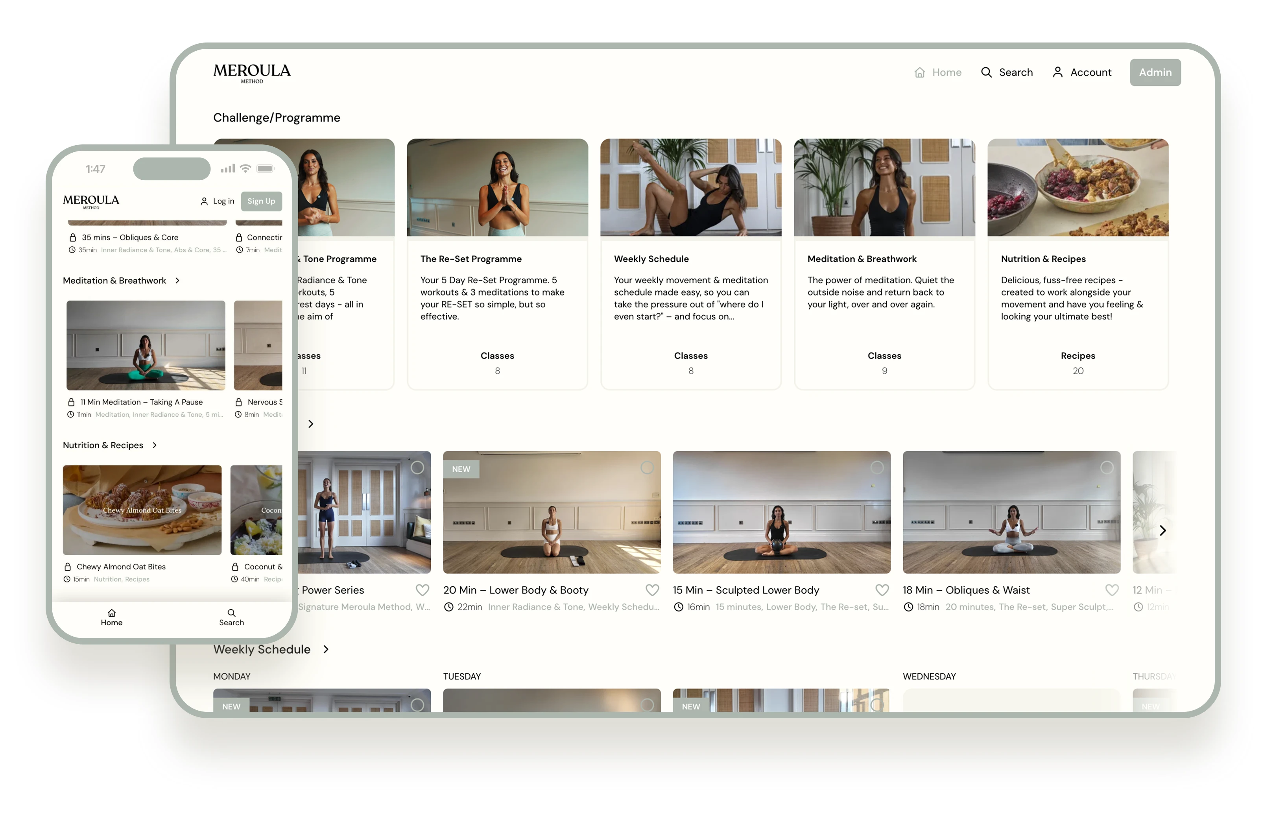Click the heart next to Power Series
This screenshot has height=824, width=1286.
tap(422, 589)
